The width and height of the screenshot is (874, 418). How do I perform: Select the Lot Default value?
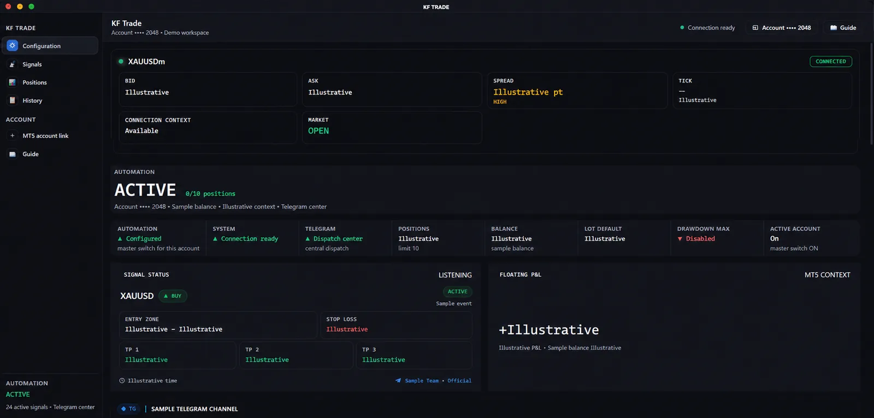[x=605, y=239]
